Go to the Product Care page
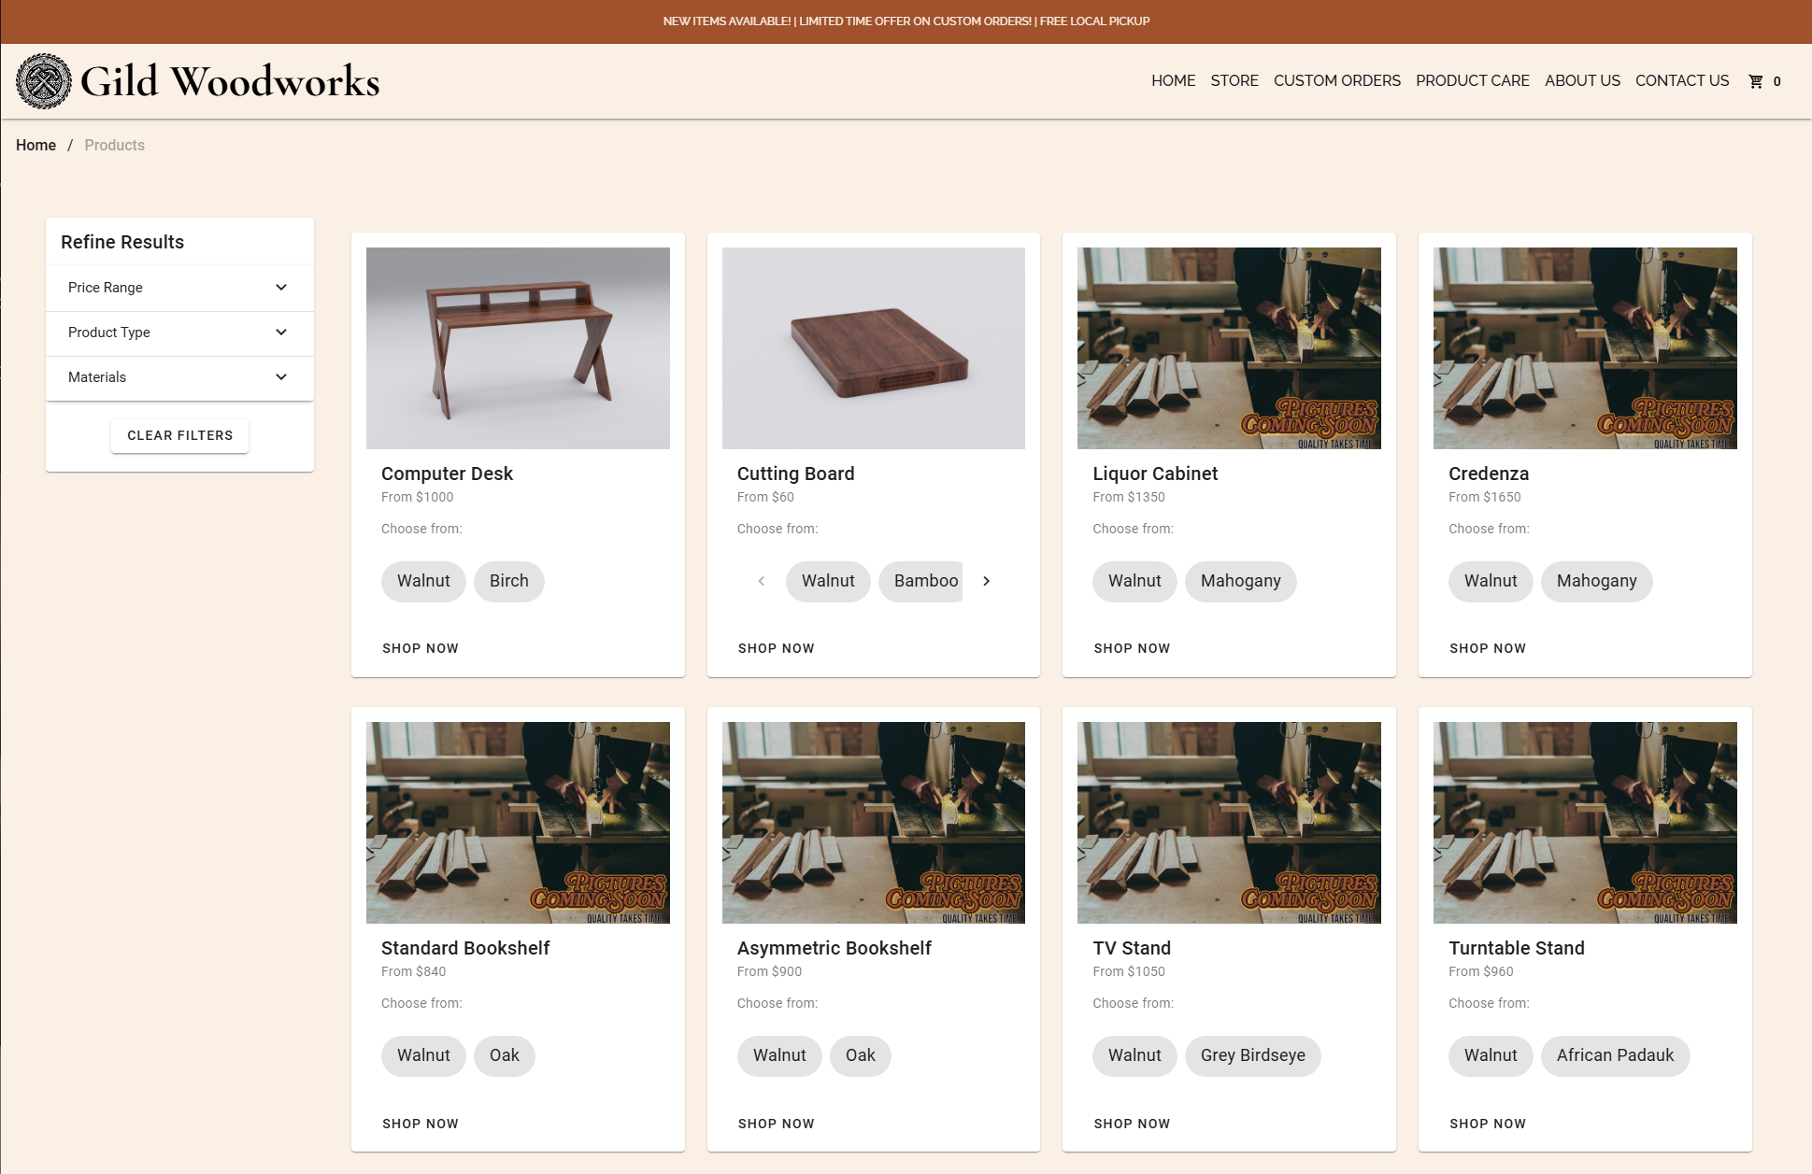This screenshot has width=1812, height=1174. (x=1472, y=81)
